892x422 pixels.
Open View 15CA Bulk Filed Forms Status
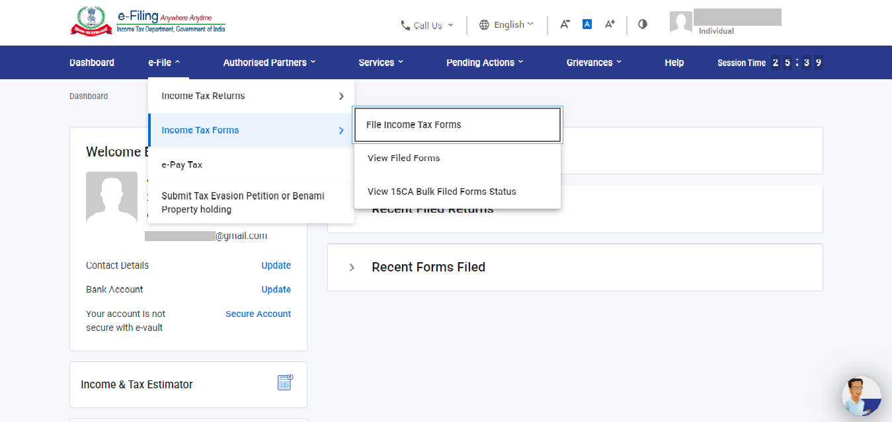[442, 192]
